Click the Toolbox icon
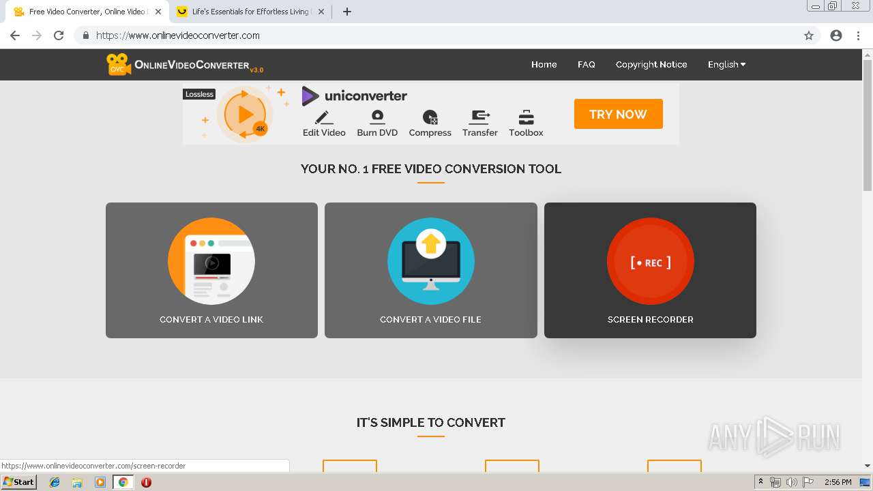The height and width of the screenshot is (491, 873). click(526, 117)
